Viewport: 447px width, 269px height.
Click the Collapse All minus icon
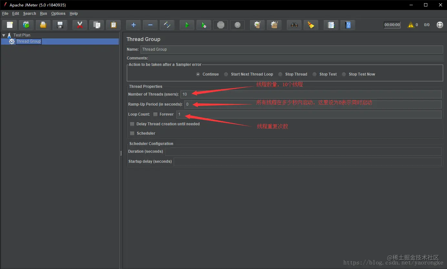click(x=150, y=25)
